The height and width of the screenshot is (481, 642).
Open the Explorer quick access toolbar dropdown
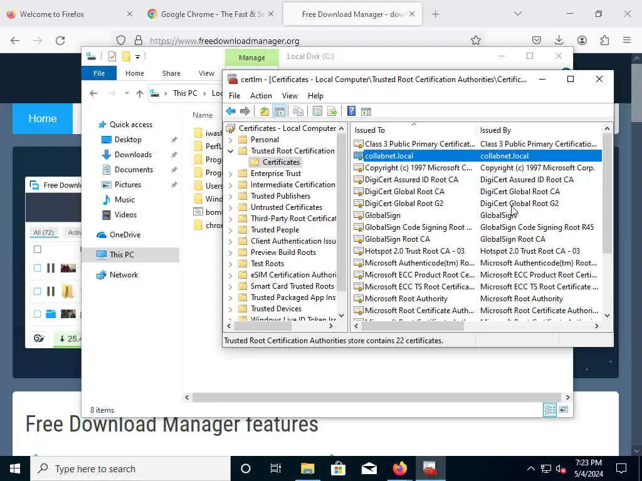click(137, 56)
